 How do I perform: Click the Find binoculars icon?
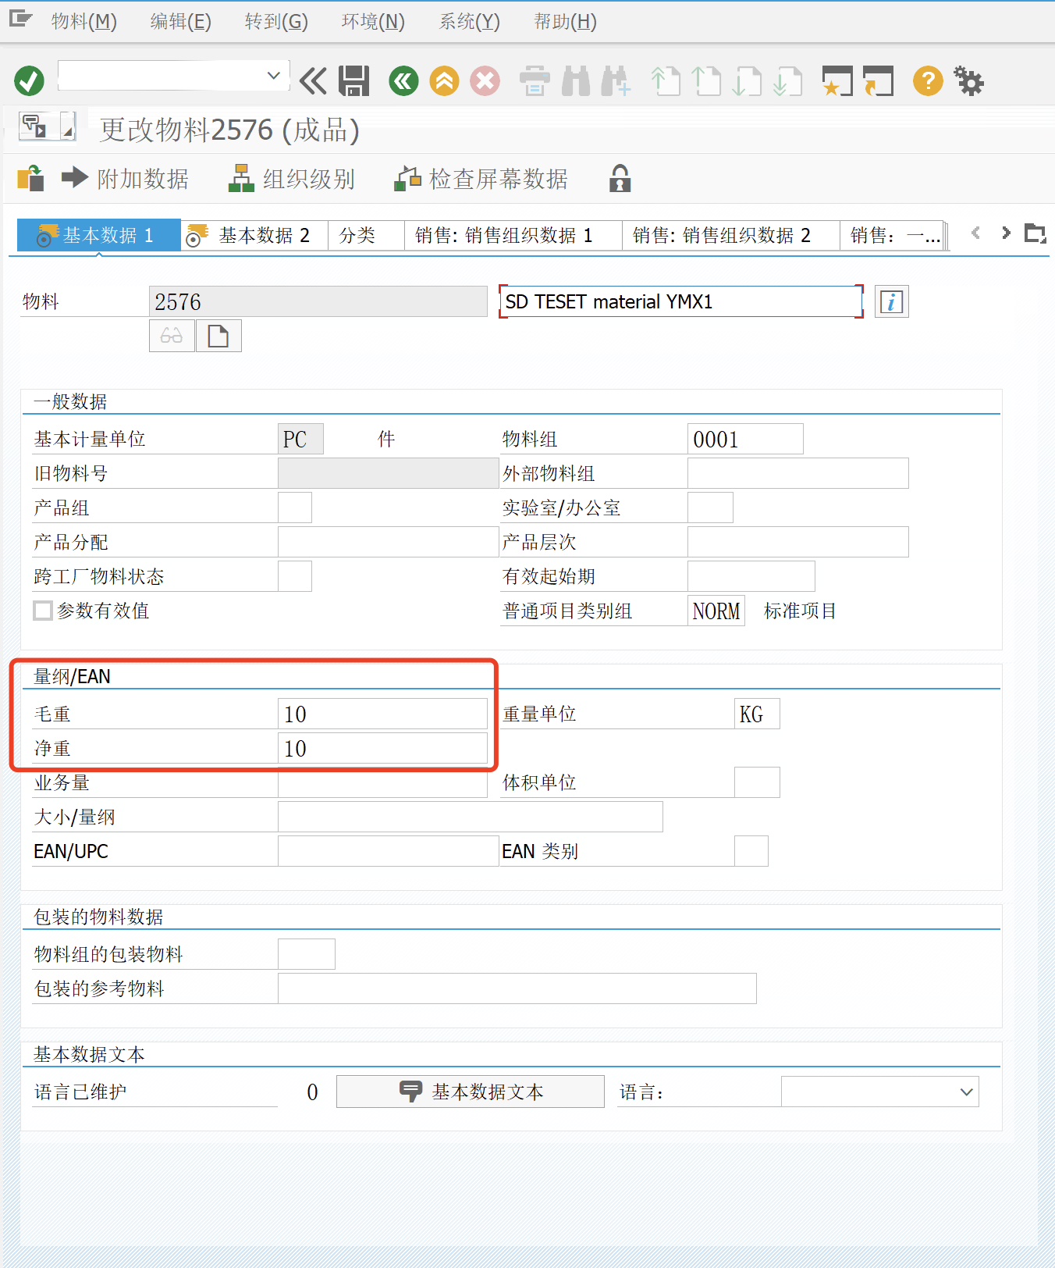pyautogui.click(x=576, y=81)
